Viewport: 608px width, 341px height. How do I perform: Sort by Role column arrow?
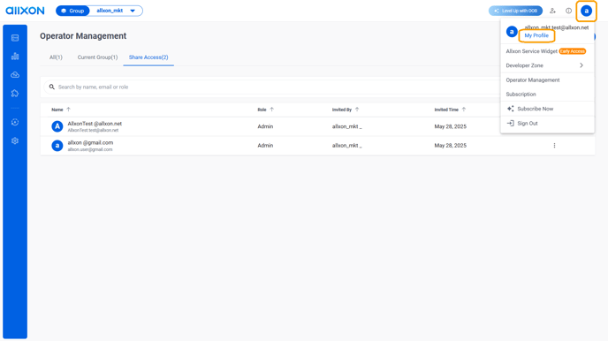(x=272, y=110)
